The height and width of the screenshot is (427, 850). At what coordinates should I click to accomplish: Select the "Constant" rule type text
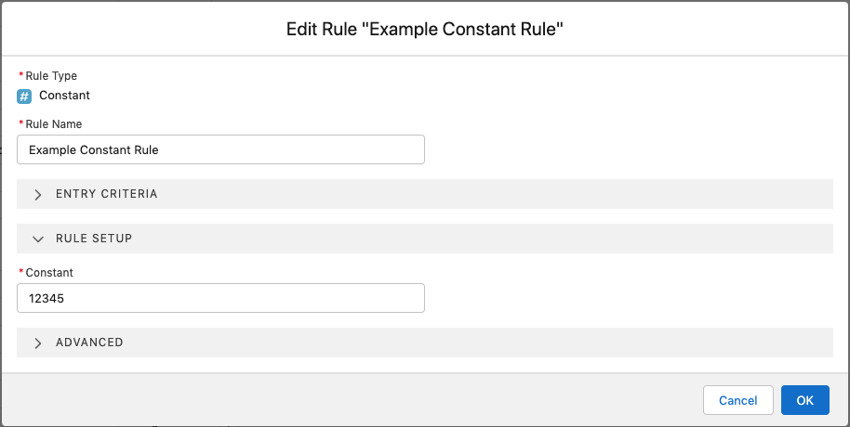(x=64, y=96)
